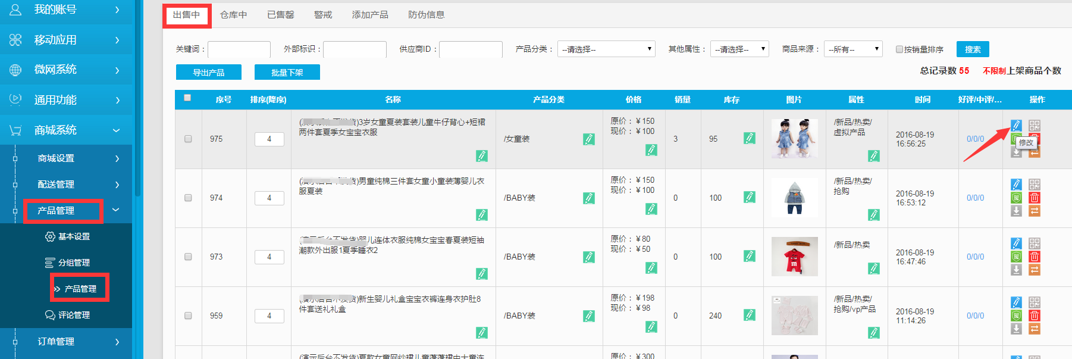The height and width of the screenshot is (359, 1072).
Task: Click the 批量下架 button
Action: (287, 73)
